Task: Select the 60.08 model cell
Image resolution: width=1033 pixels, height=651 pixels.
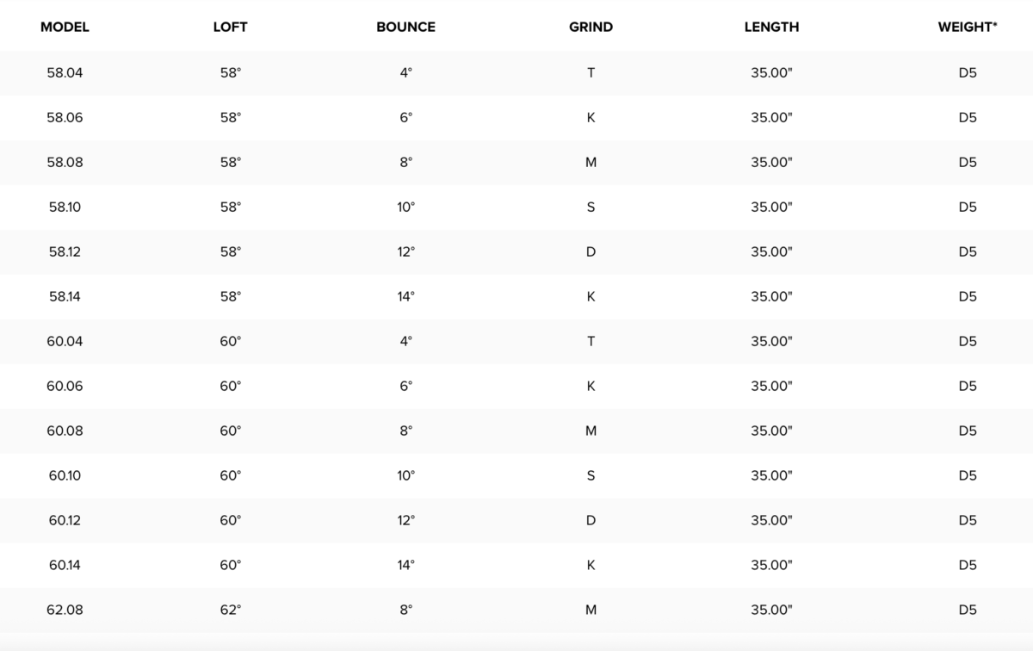Action: (65, 431)
